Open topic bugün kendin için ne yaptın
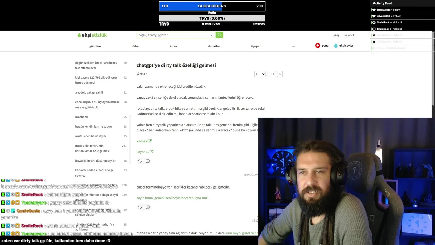Viewport: 435px width, 245px height. 93,127
